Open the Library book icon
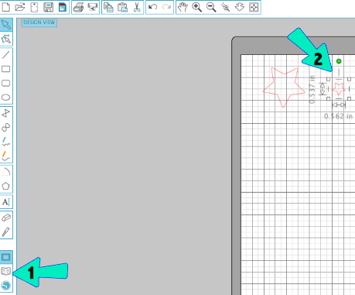The height and width of the screenshot is (295, 355). click(x=6, y=271)
